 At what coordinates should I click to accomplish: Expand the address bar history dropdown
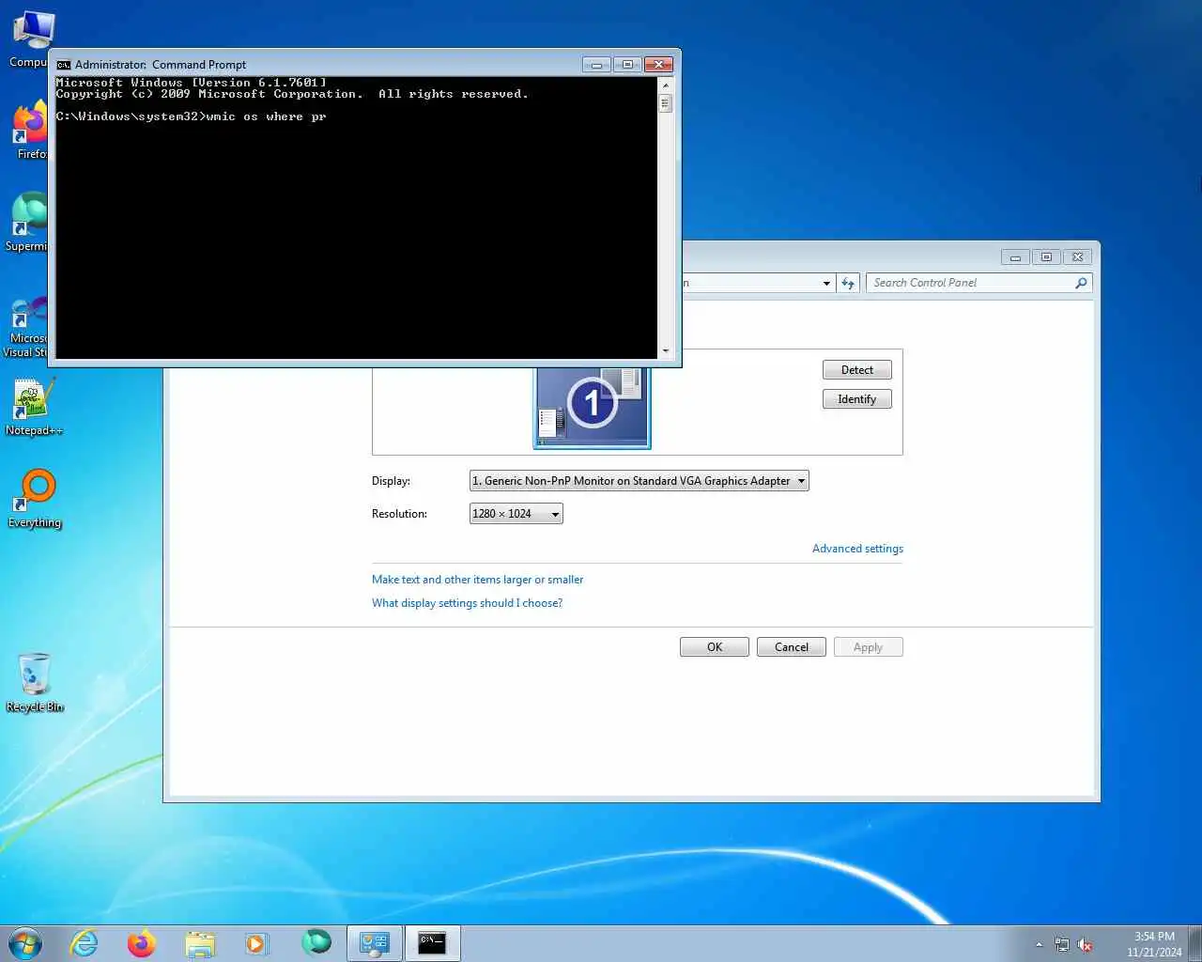(x=826, y=283)
